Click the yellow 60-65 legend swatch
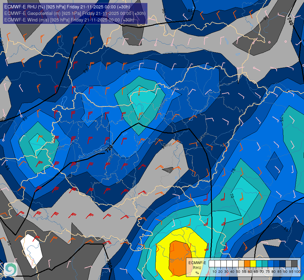304x280 pixels. coord(253,264)
